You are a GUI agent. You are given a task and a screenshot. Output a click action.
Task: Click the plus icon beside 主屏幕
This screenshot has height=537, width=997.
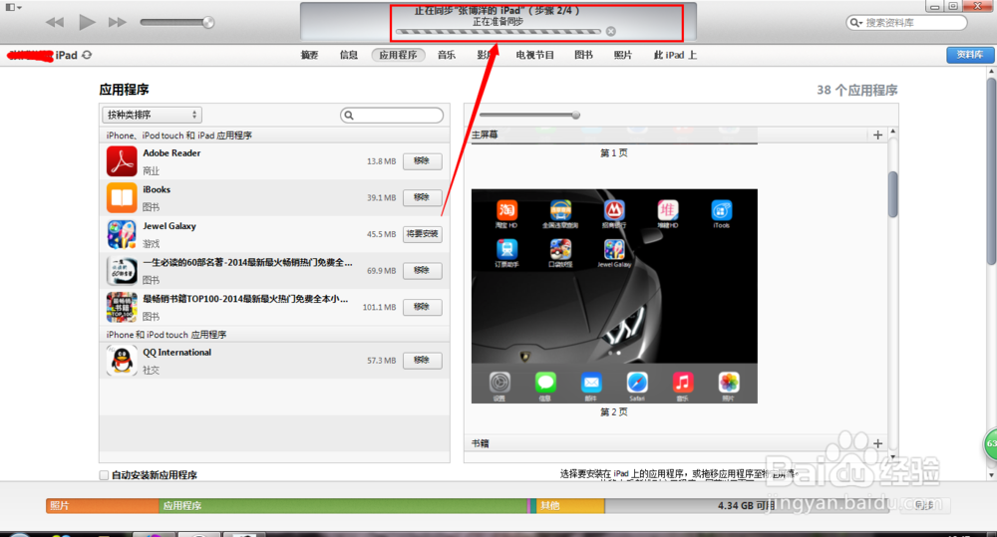coord(878,134)
